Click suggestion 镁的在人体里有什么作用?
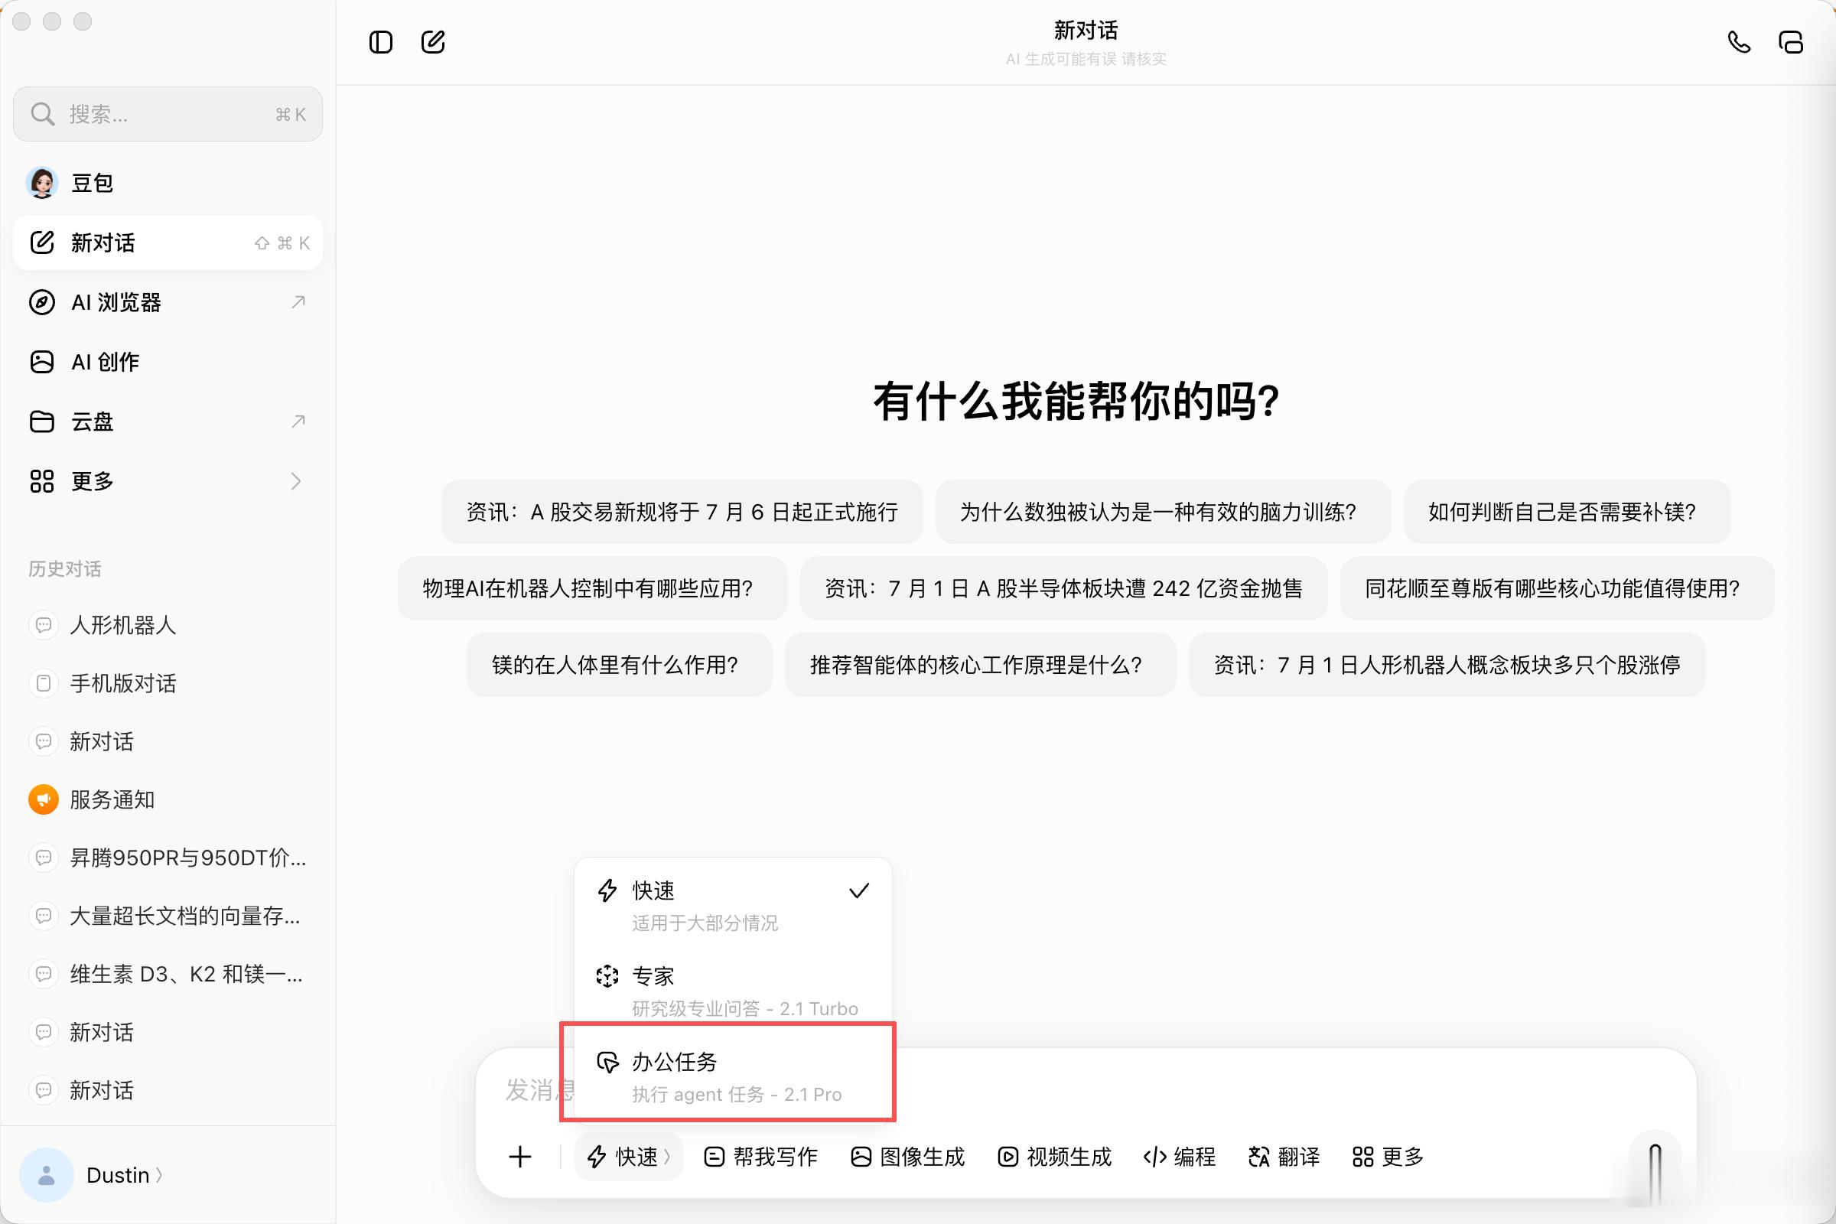This screenshot has height=1224, width=1836. point(620,665)
